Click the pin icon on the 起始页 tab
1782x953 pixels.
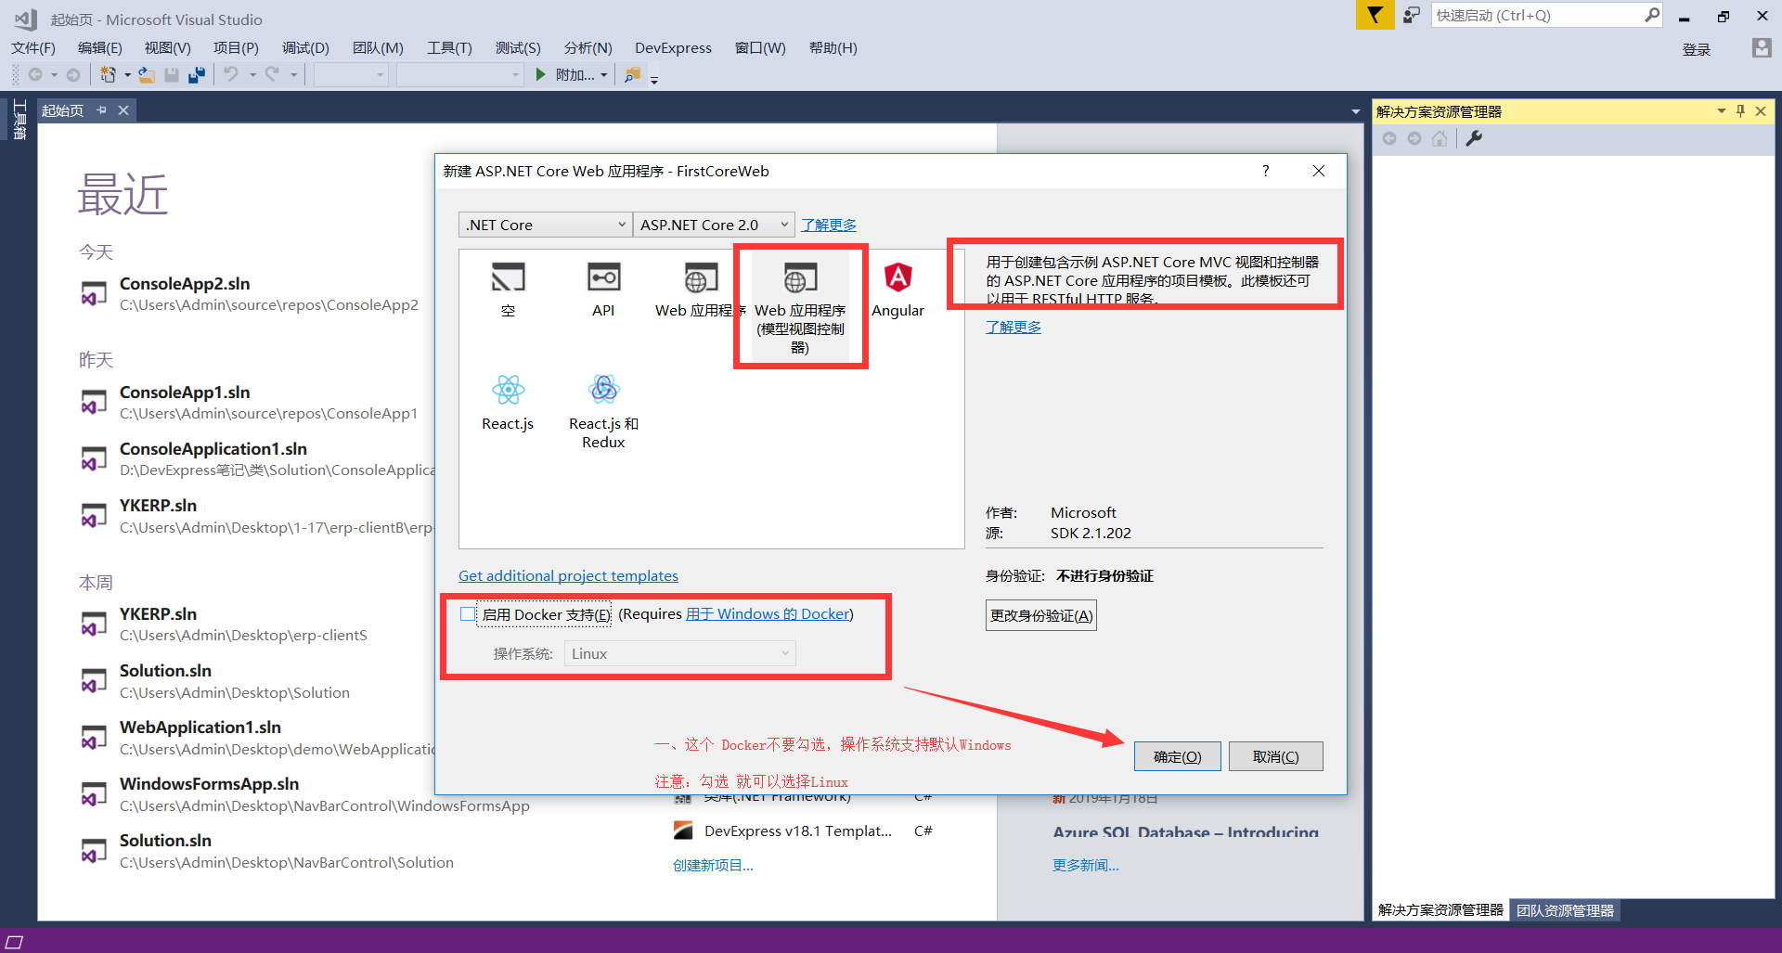(x=101, y=110)
